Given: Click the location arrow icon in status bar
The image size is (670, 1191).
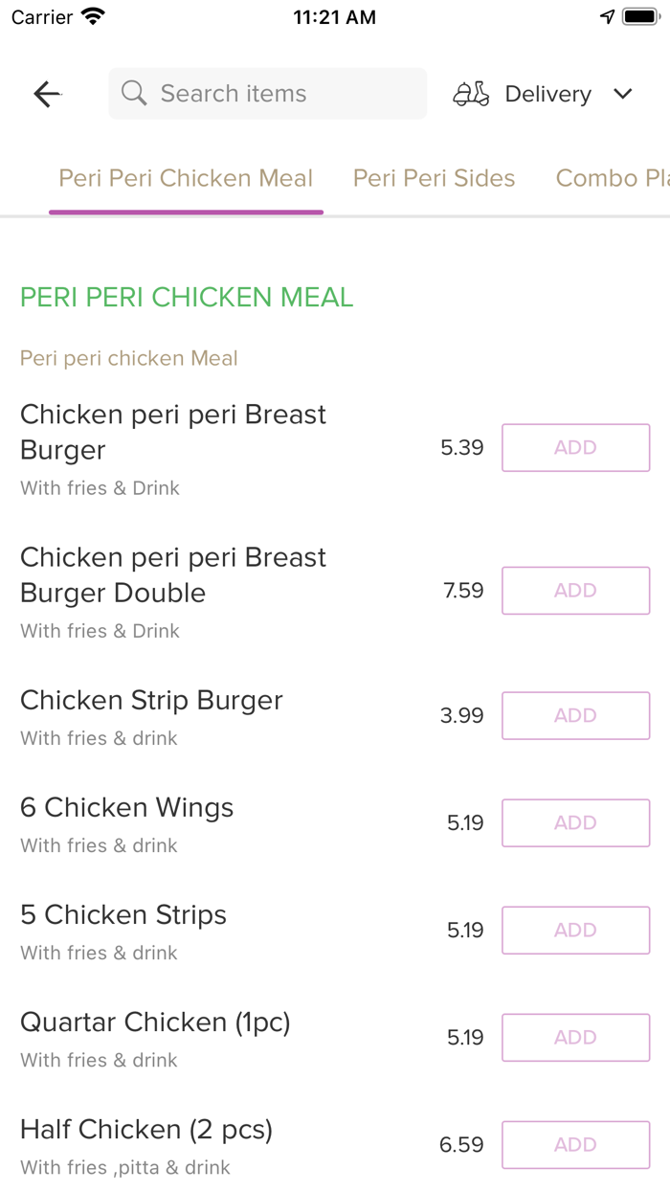Looking at the screenshot, I should (x=608, y=16).
